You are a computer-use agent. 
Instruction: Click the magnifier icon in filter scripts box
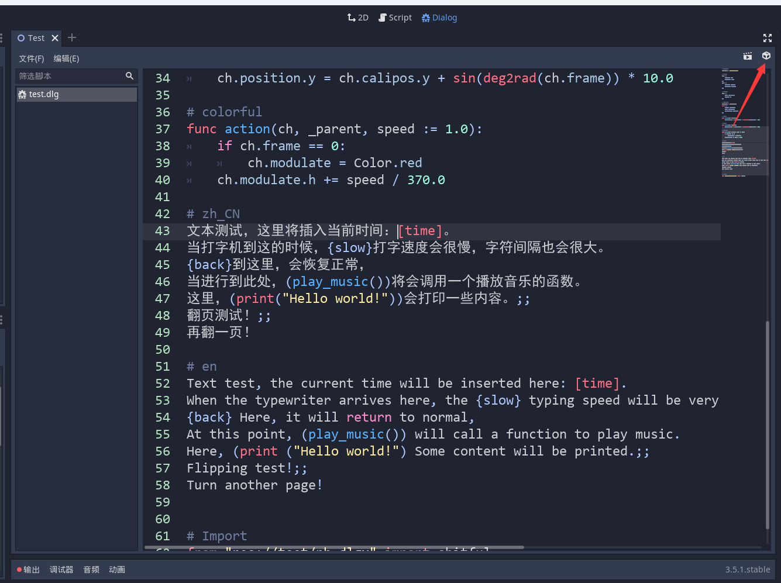coord(129,76)
